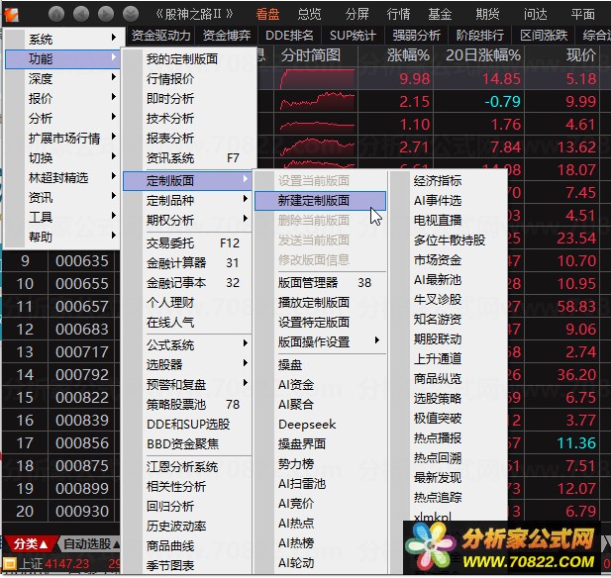Click the round forward-arrow toolbar button
Screen dimensions: 611x578
[106, 14]
